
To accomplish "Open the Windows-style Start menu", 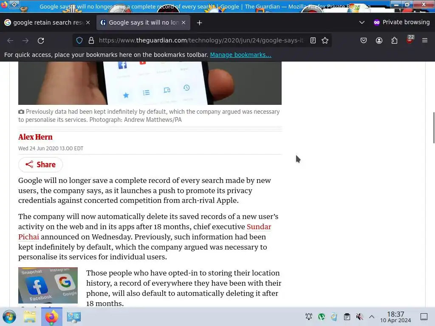I will point(9,317).
